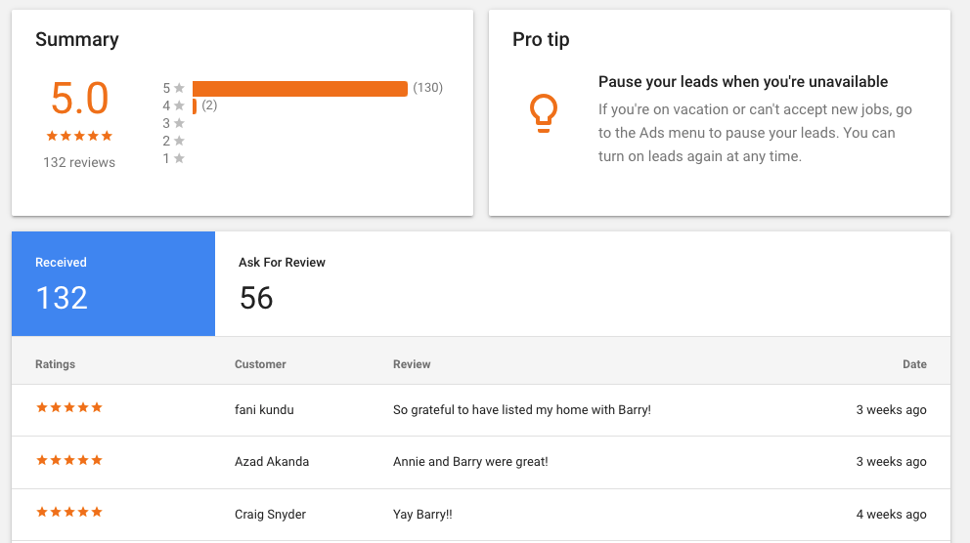
Task: Select the Received tab
Action: point(113,283)
